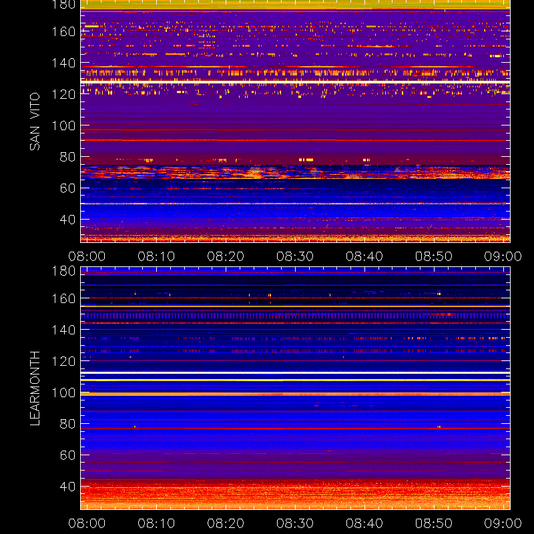Click the LEARMONTH axis label
This screenshot has height=534, width=534.
coord(35,388)
